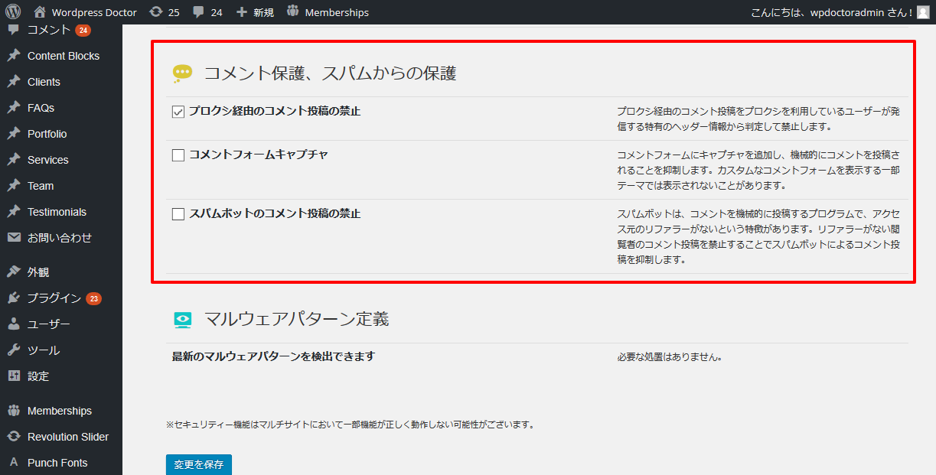Click the plus 新規 new content icon
Screen dimensions: 936x475
point(242,12)
